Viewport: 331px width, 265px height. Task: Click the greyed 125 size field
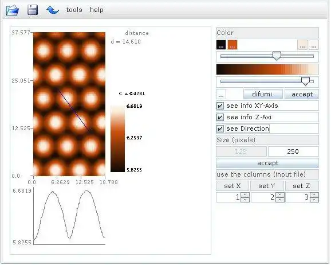click(241, 151)
